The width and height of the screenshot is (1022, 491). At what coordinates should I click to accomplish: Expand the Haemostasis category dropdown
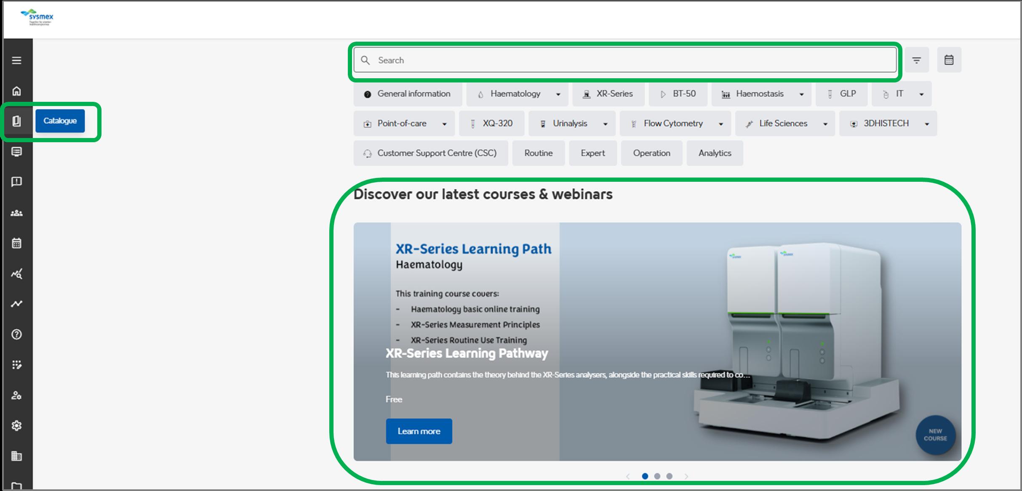click(801, 94)
